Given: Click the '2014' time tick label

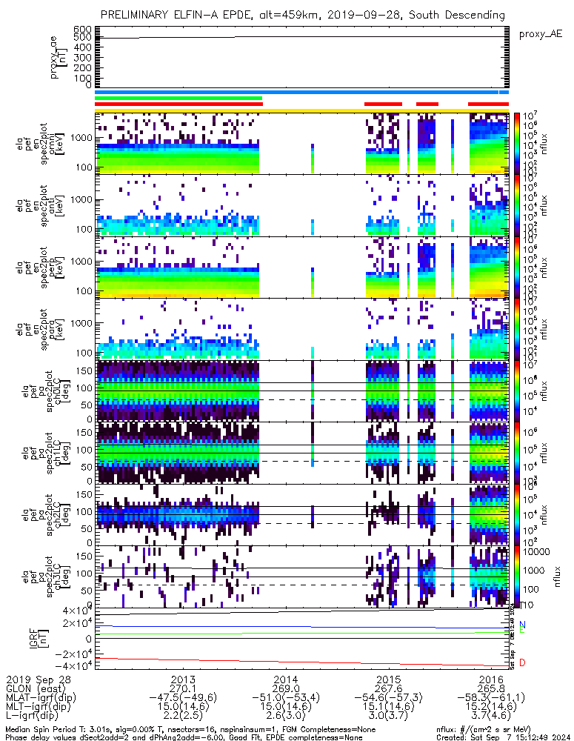Looking at the screenshot, I should tap(285, 679).
